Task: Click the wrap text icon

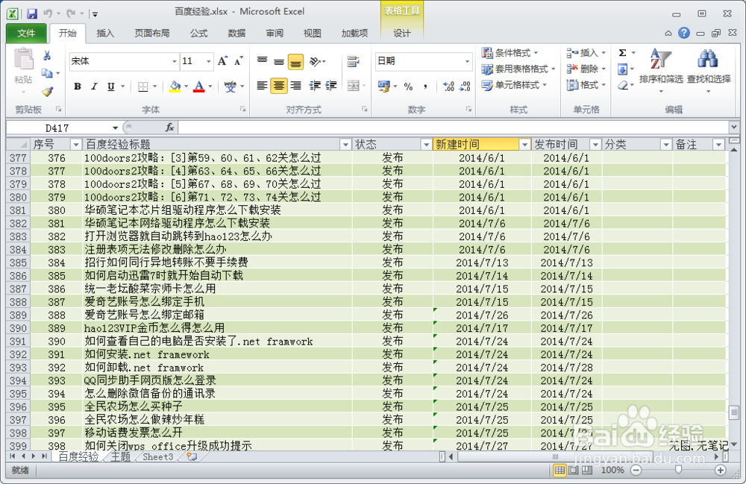Action: point(353,61)
